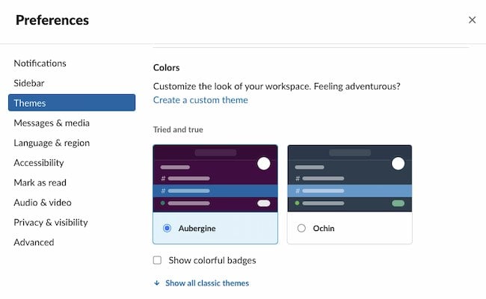Click the Ochin theme preview thumbnail
The width and height of the screenshot is (486, 299).
[x=350, y=179]
